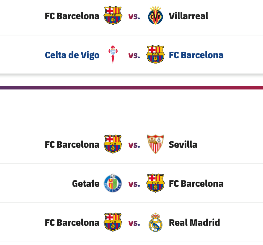Click the purple-red gradient divider bar
The height and width of the screenshot is (245, 263).
[x=131, y=88]
